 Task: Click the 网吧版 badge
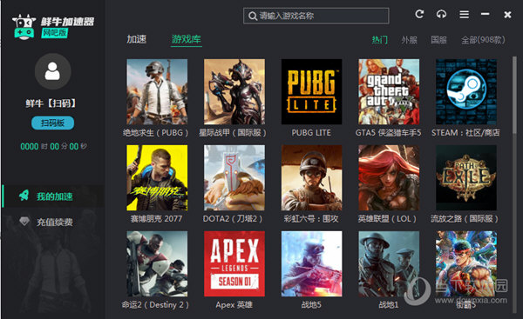pos(54,33)
